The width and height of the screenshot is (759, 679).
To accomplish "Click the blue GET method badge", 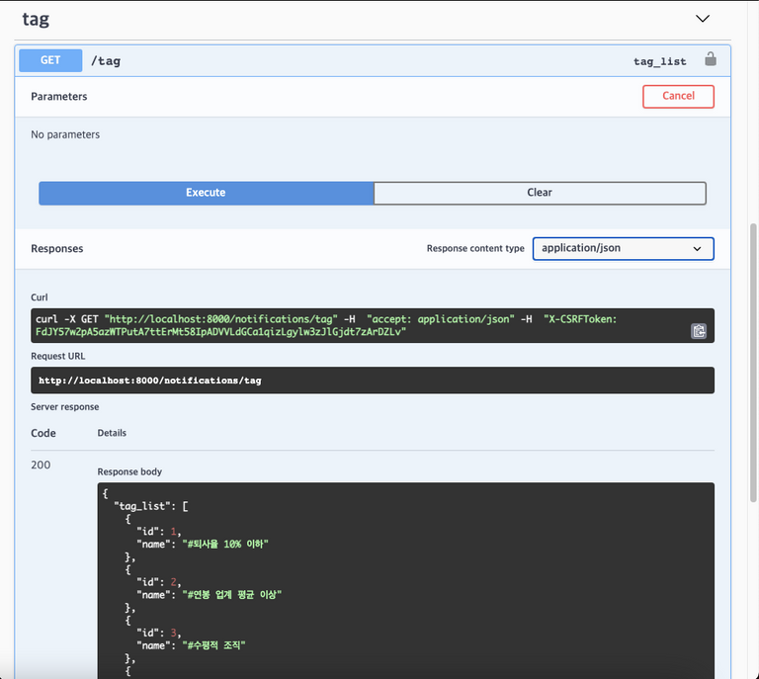I will click(50, 60).
